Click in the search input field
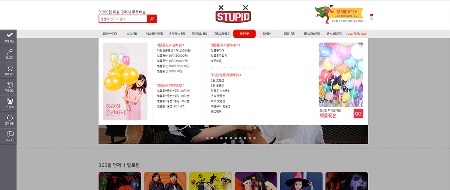Viewport: 450px width, 190px height. tap(122, 19)
